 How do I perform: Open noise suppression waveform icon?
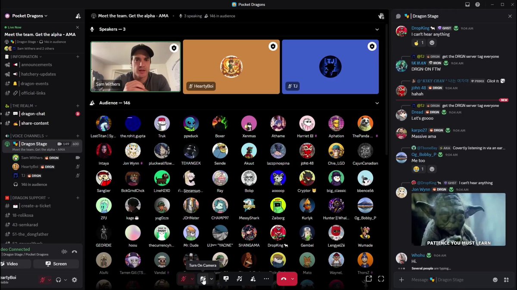tap(64, 252)
